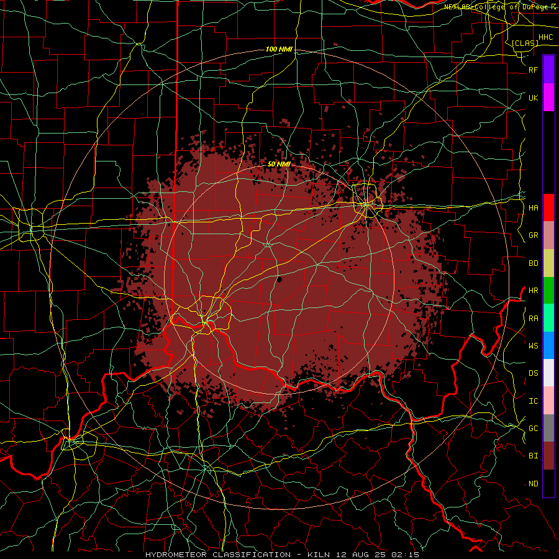Image resolution: width=559 pixels, height=559 pixels.
Task: Click the 100 NMI range ring label
Action: pyautogui.click(x=279, y=49)
